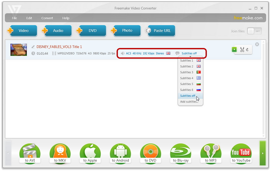Convert using the to MP3 icon
The width and height of the screenshot is (271, 171).
coord(211,153)
